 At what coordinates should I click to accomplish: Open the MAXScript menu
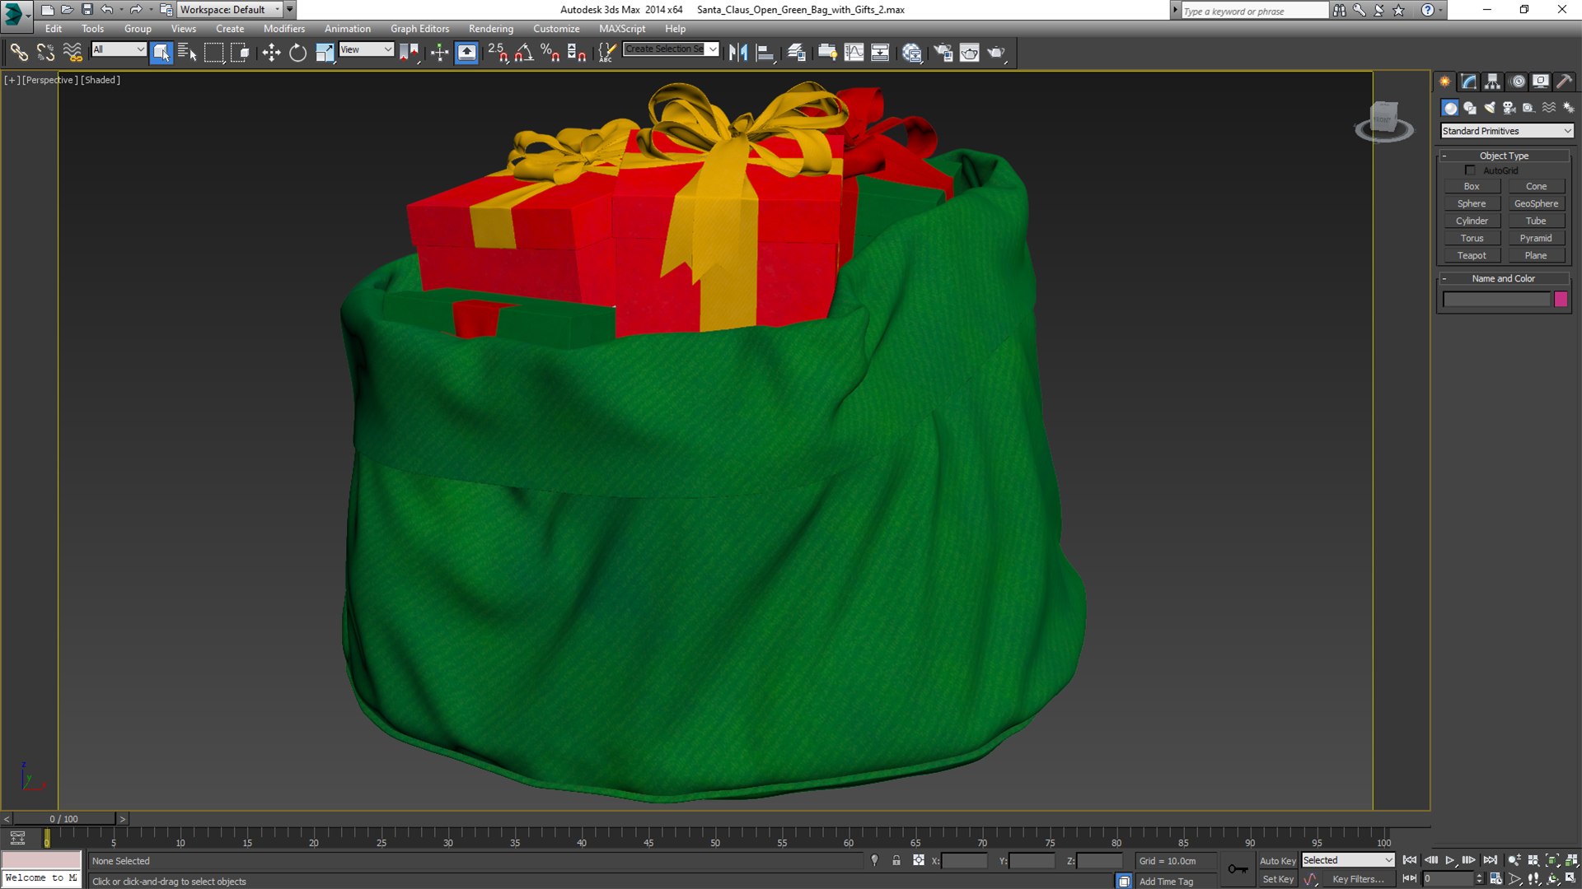coord(622,28)
